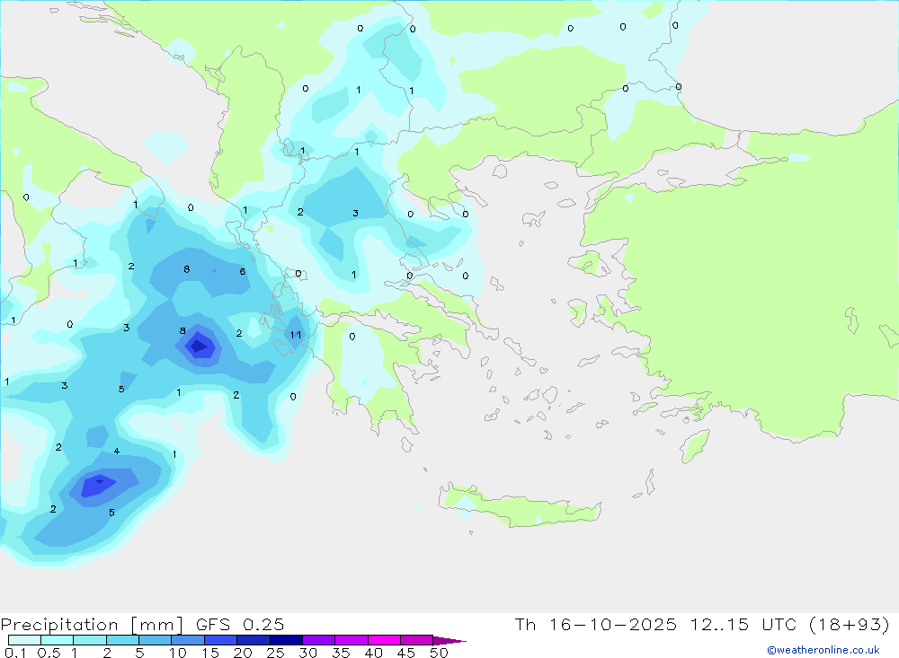899x658 pixels.
Task: Click the 0.5–1 mm legend swatch
Action: pyautogui.click(x=57, y=640)
